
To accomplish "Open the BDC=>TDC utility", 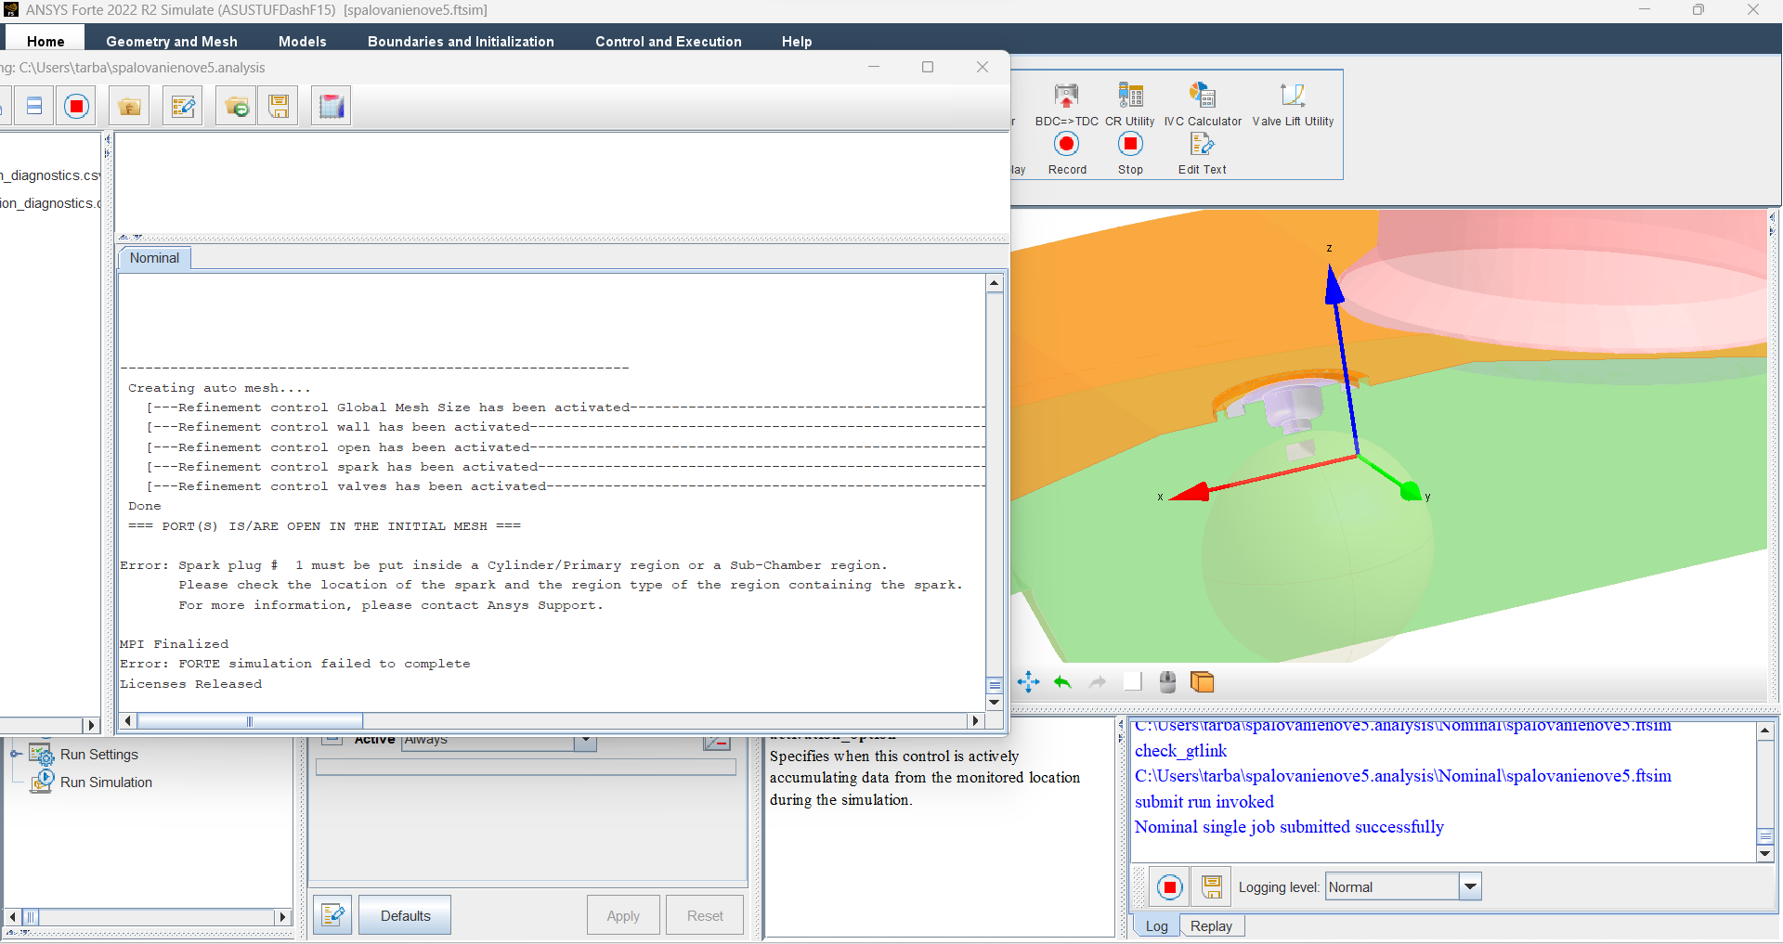I will coord(1066,104).
